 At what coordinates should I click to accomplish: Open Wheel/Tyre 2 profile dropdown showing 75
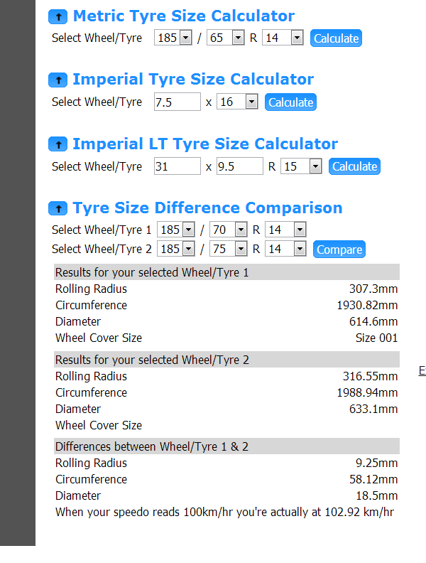pos(229,249)
